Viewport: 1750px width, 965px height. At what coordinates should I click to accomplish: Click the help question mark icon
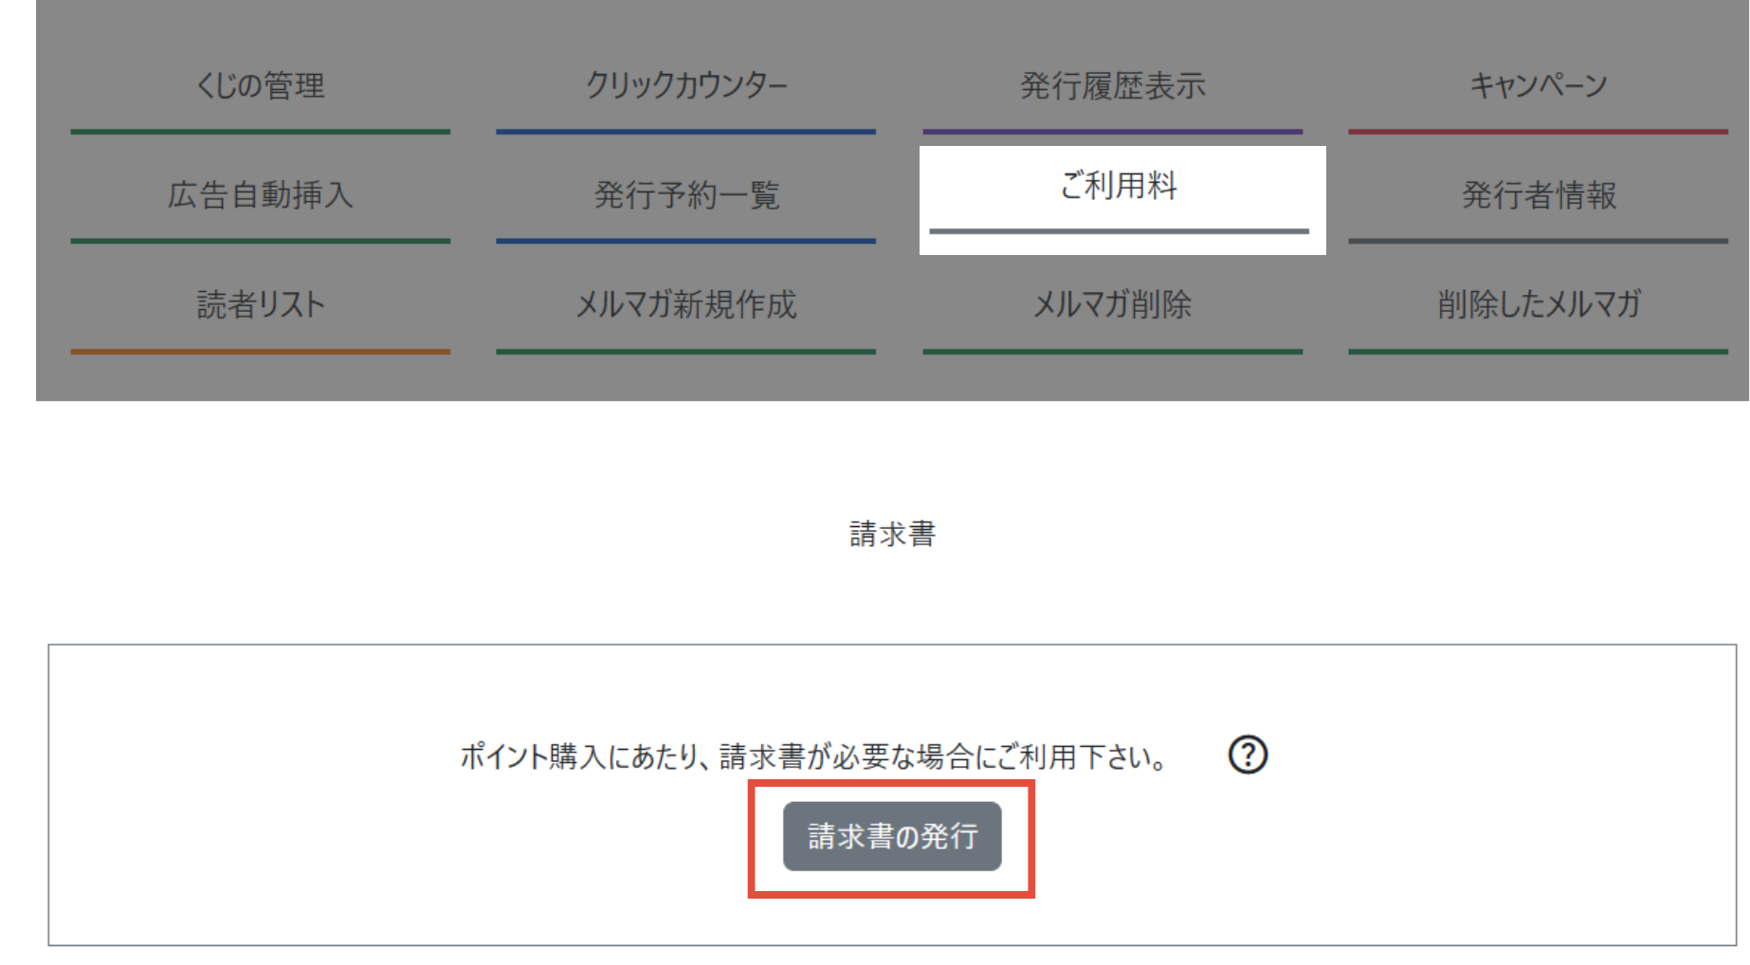[1248, 755]
